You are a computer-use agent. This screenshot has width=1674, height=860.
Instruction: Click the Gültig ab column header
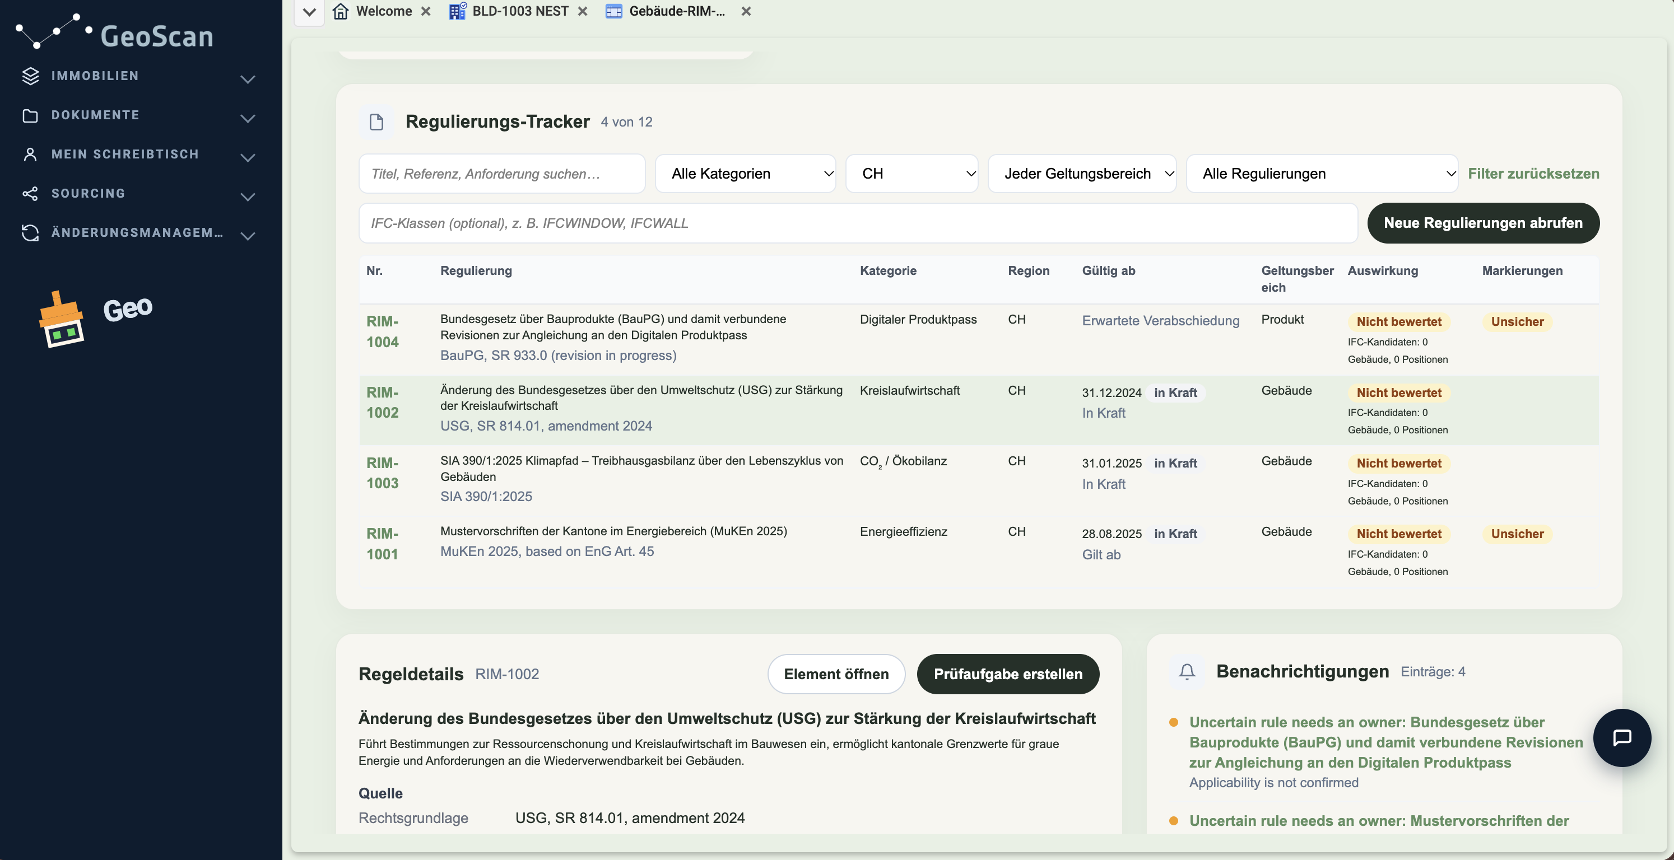(1108, 271)
